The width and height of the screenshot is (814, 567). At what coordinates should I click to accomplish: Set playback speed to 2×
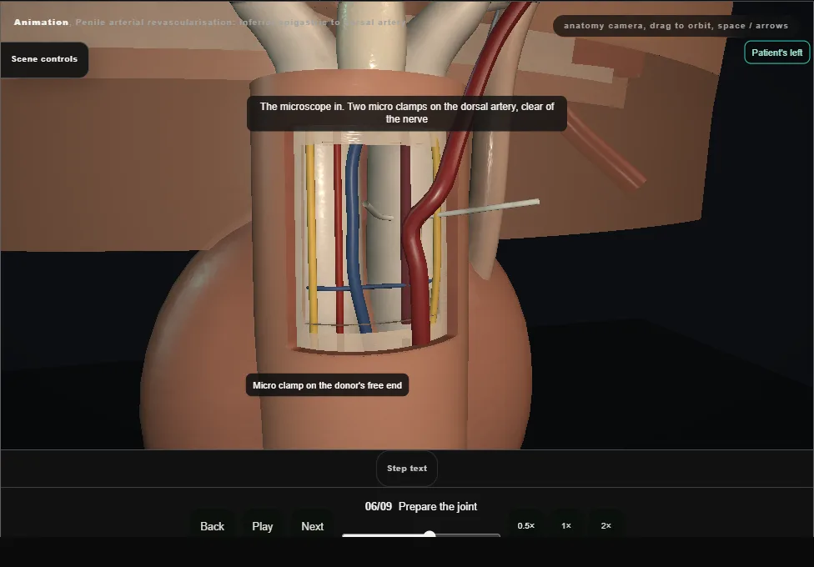(x=605, y=525)
